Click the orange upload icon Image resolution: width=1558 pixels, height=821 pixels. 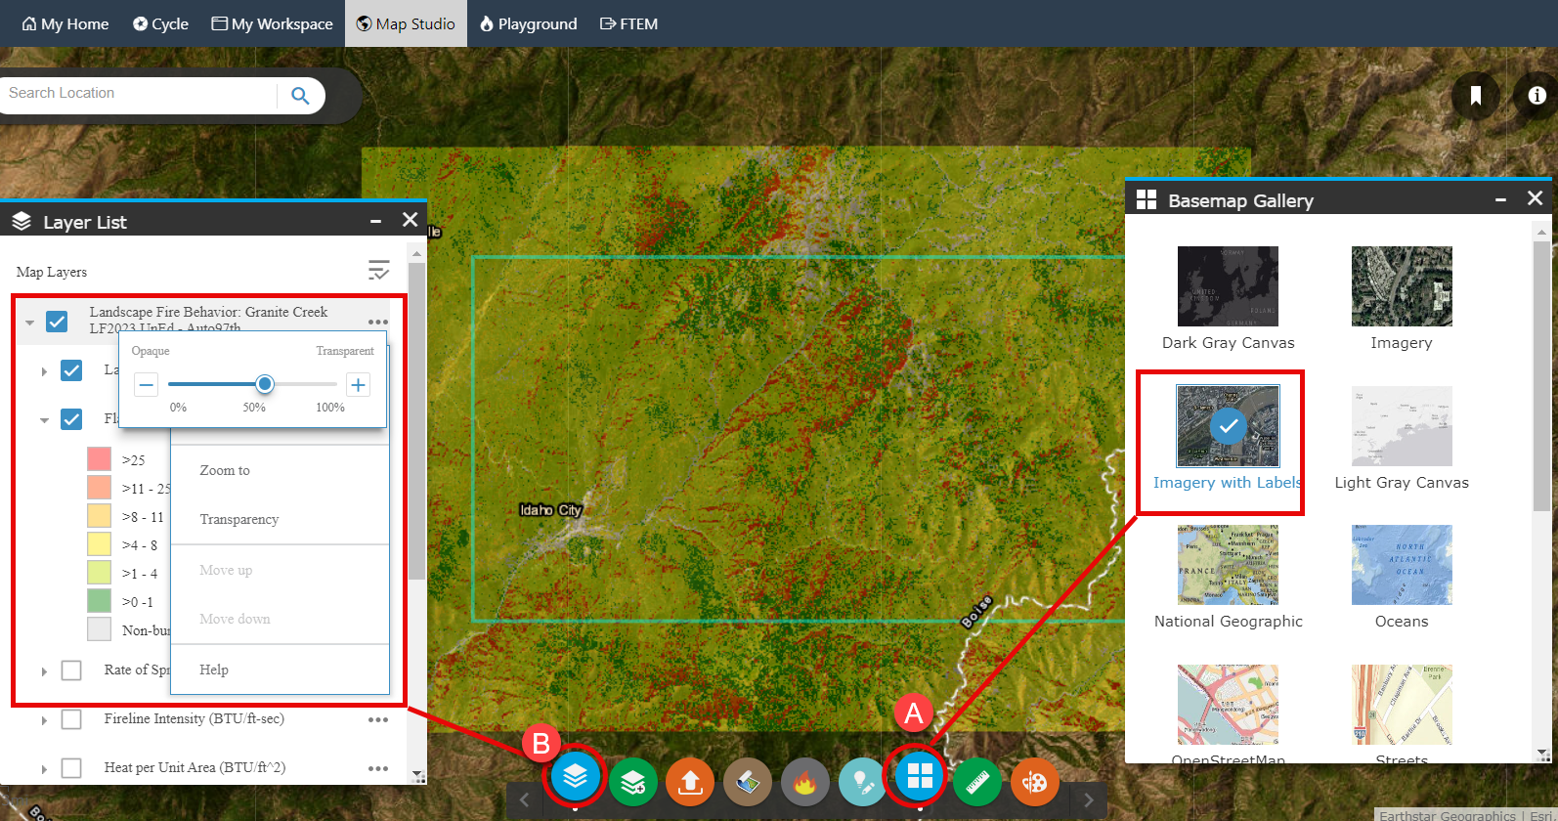[x=690, y=782]
